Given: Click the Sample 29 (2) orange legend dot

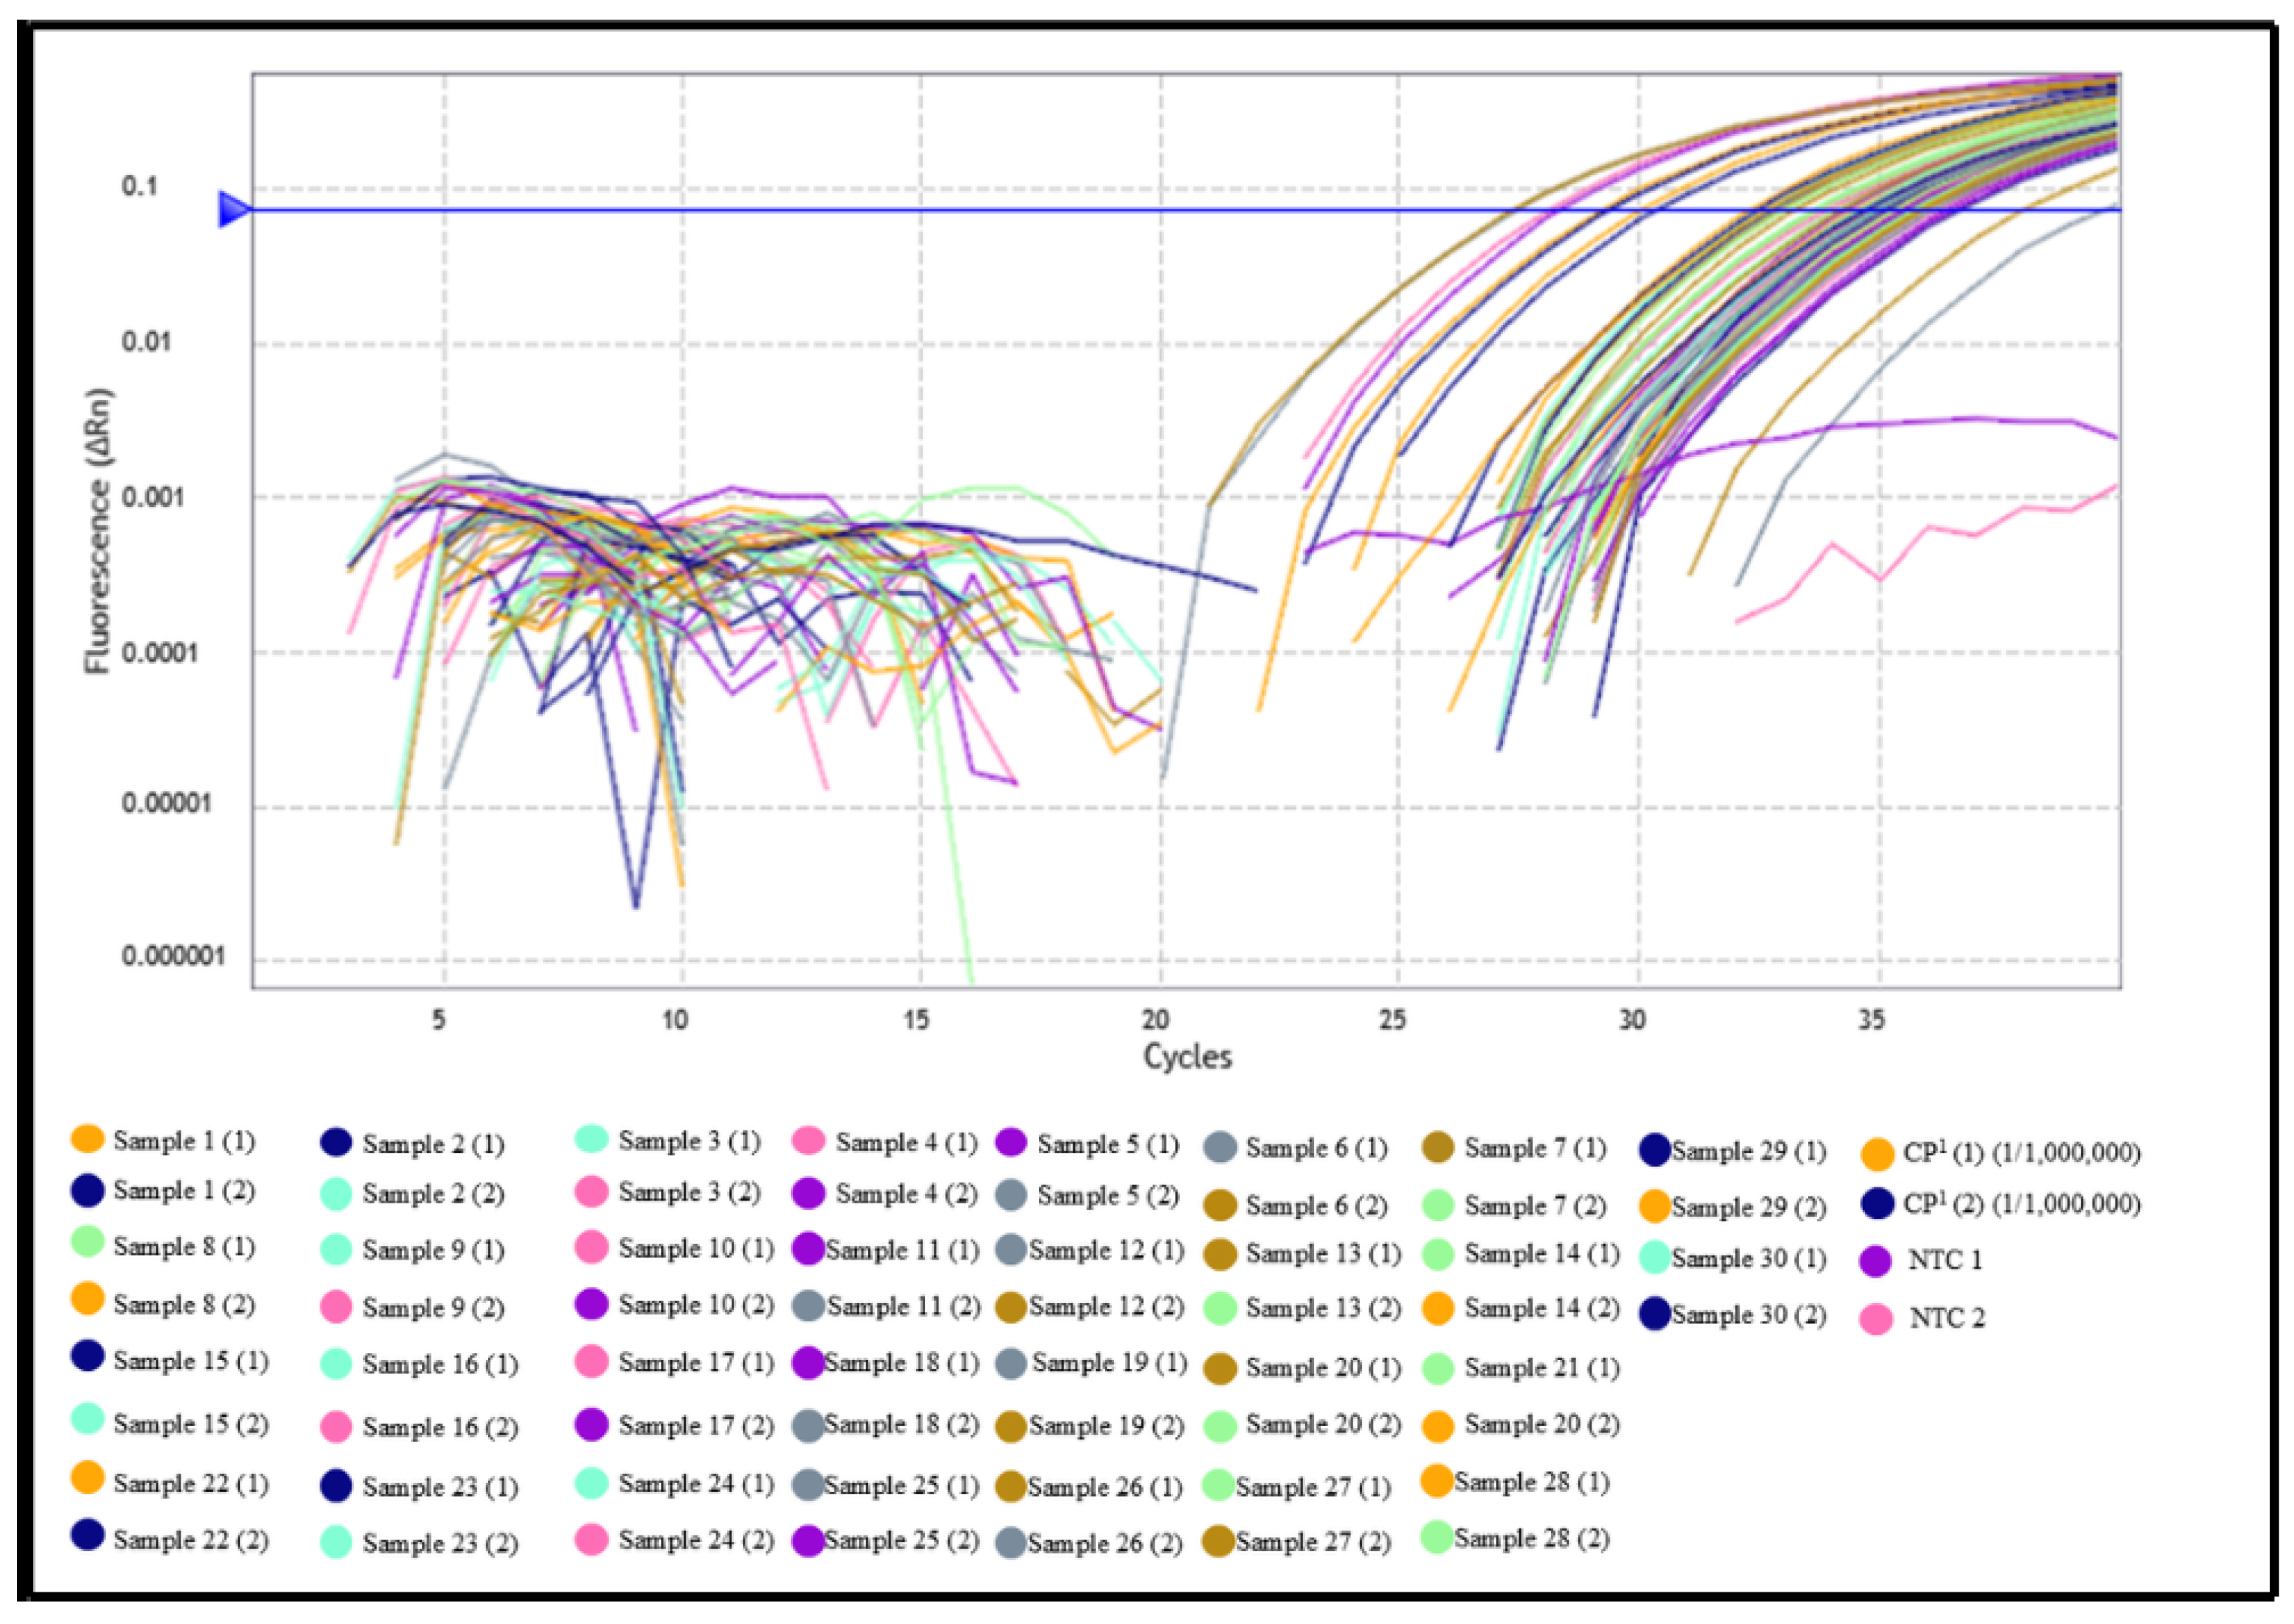Looking at the screenshot, I should (1655, 1206).
